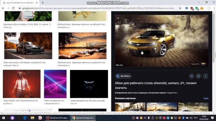Click the address bar URL
This screenshot has width=216, height=121.
tap(99, 8)
